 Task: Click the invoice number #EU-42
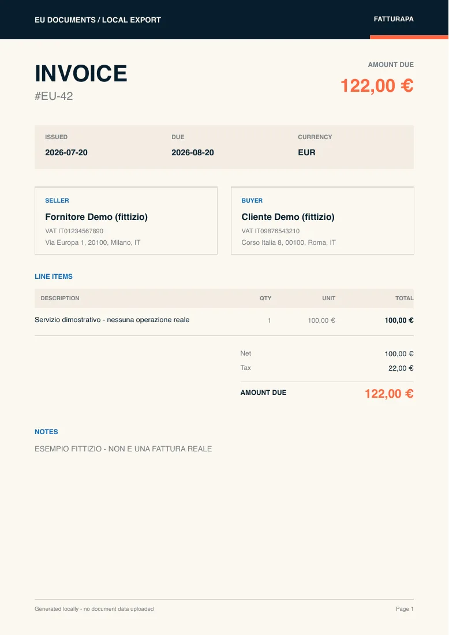pyautogui.click(x=54, y=96)
